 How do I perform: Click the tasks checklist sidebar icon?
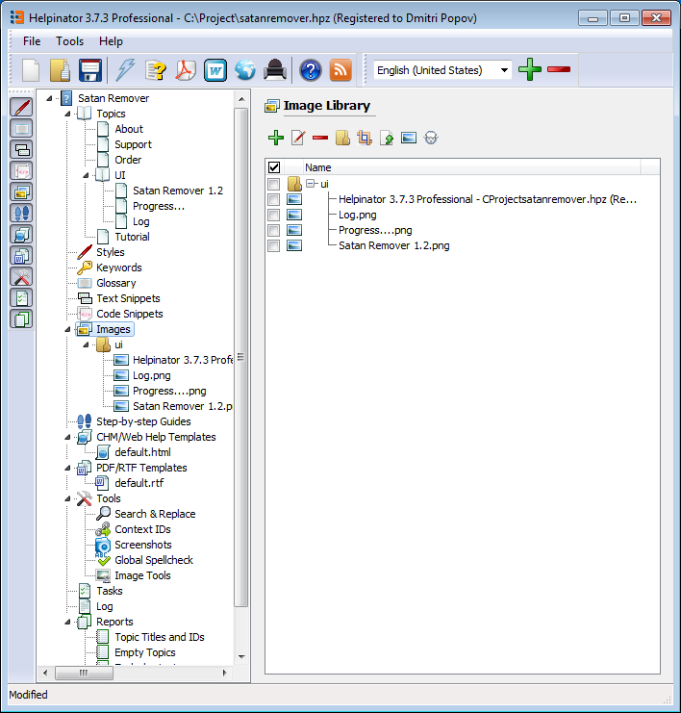(21, 298)
